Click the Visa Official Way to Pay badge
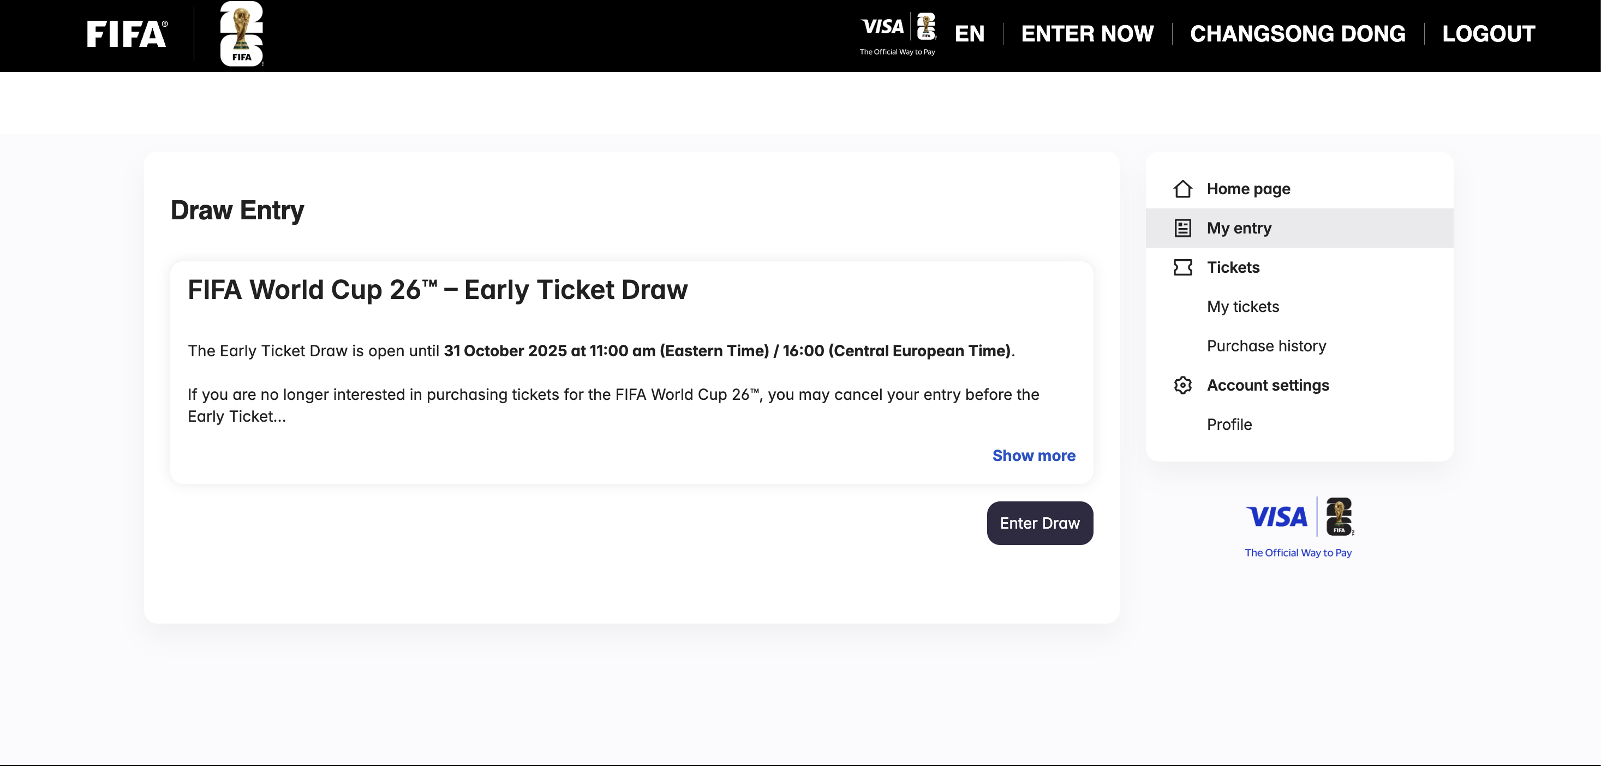Screen dimensions: 1601x766 pyautogui.click(x=1298, y=528)
